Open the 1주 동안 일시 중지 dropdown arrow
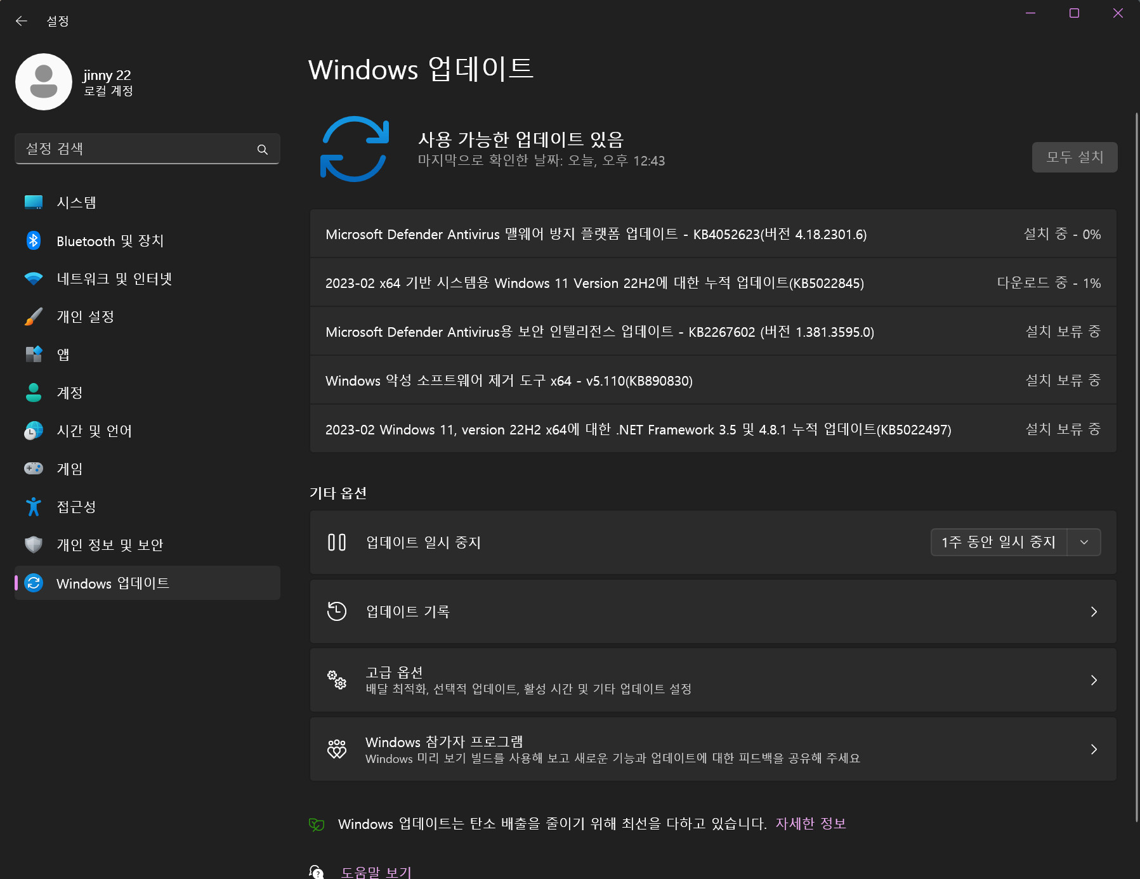The image size is (1140, 879). (1084, 542)
